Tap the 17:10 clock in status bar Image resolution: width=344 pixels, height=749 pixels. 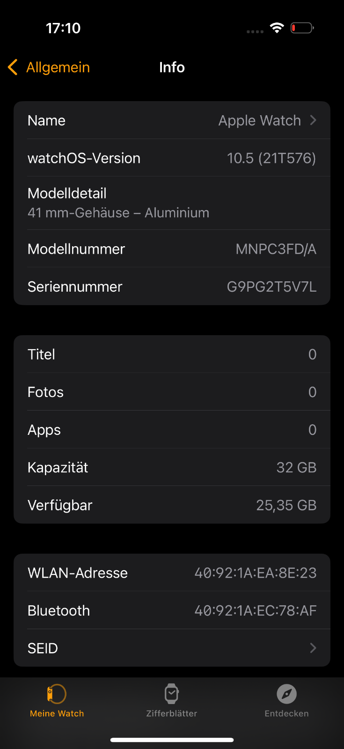tap(63, 28)
